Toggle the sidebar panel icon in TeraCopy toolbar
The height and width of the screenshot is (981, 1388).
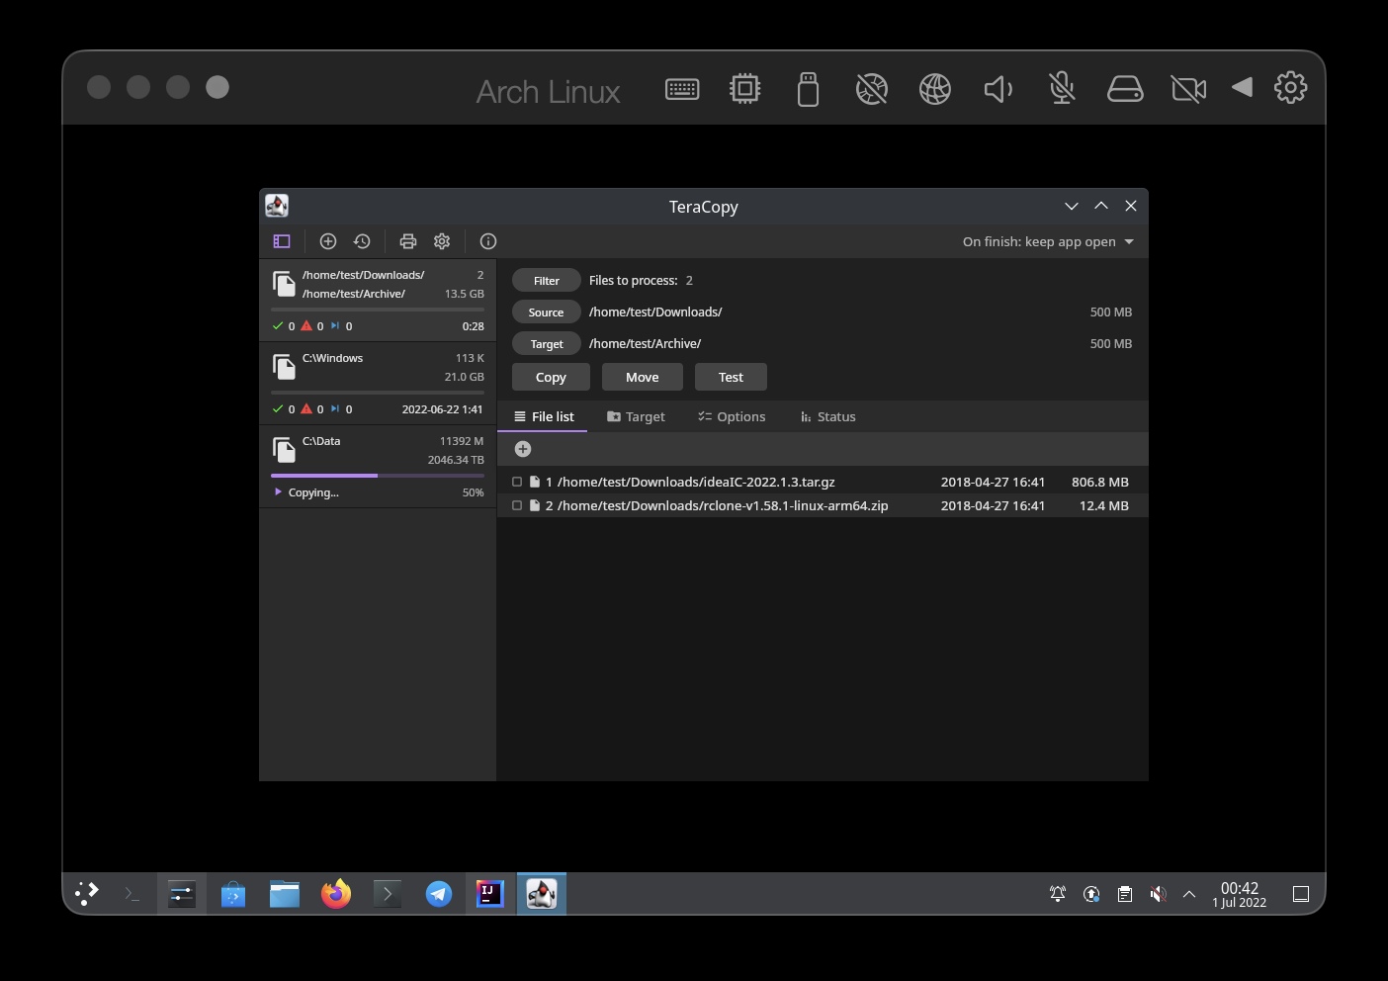pyautogui.click(x=282, y=241)
